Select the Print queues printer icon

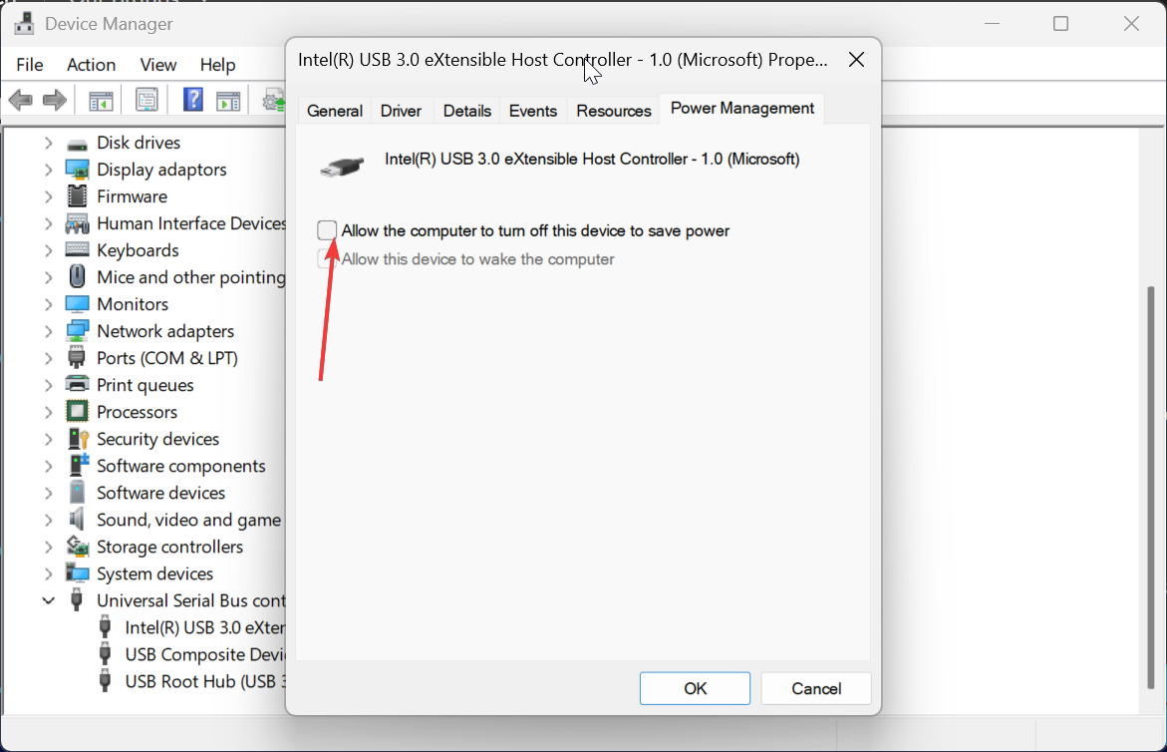(x=77, y=384)
